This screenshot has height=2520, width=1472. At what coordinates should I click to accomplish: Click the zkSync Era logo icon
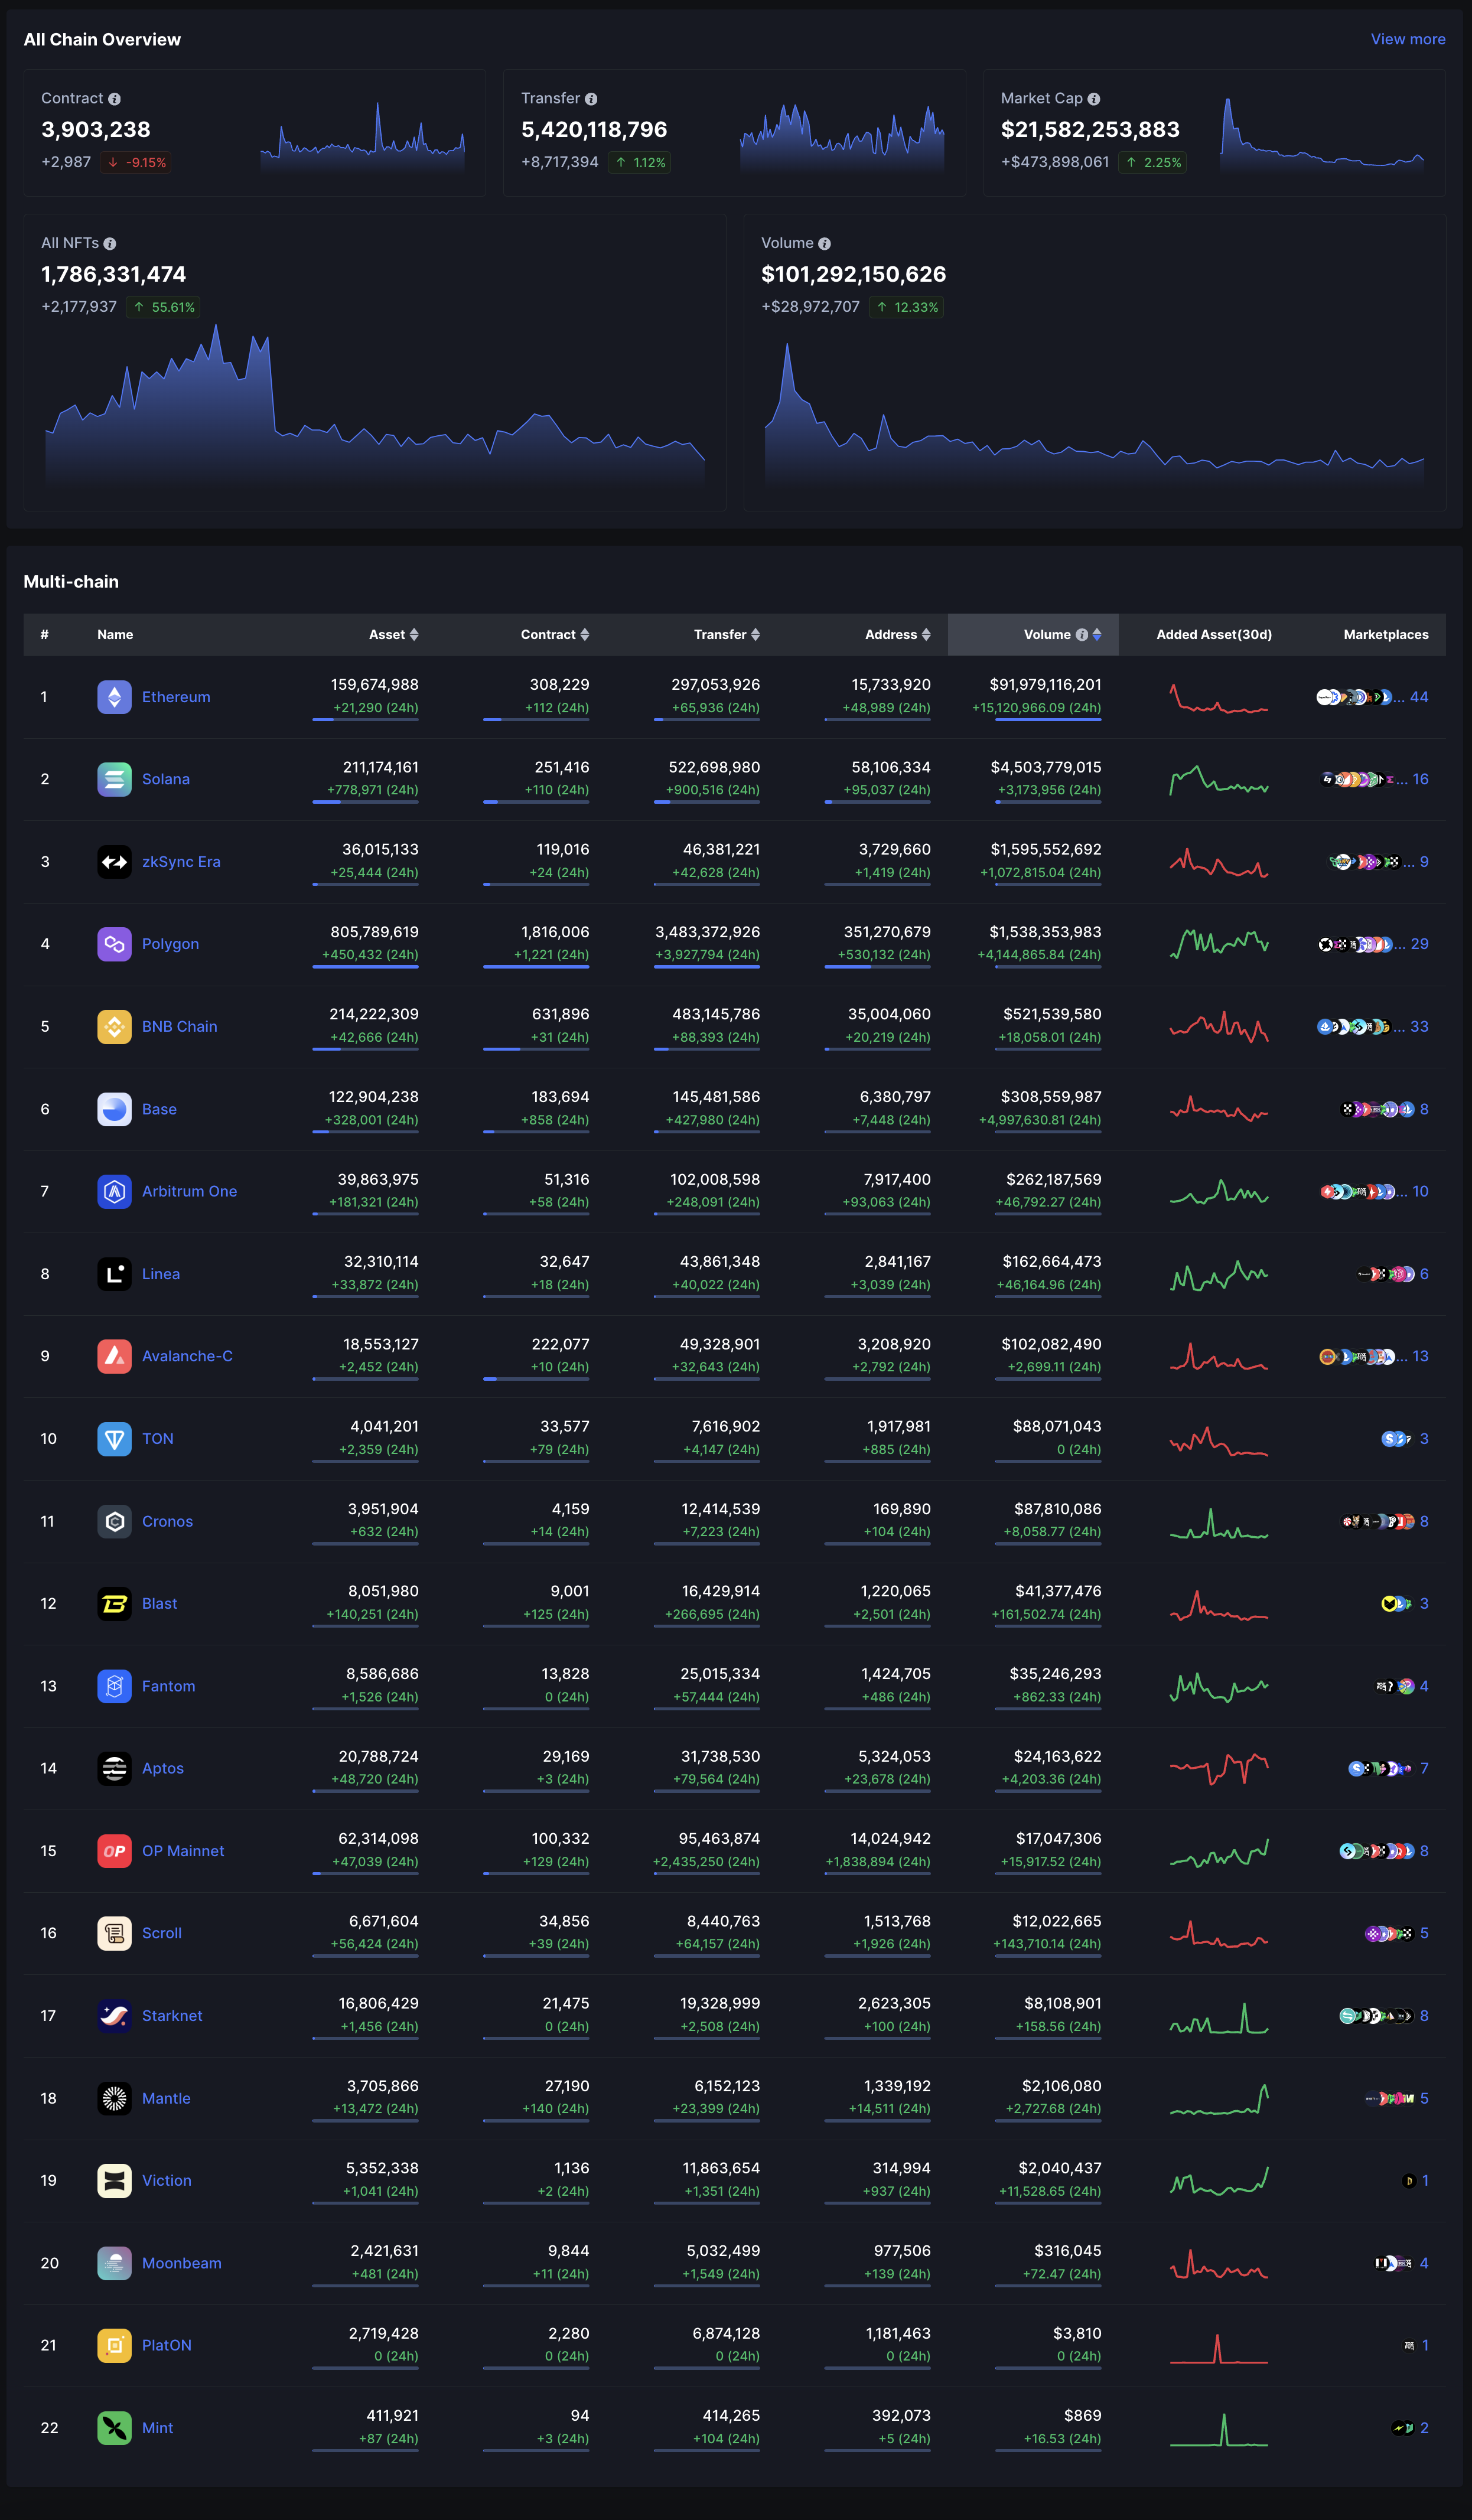114,862
